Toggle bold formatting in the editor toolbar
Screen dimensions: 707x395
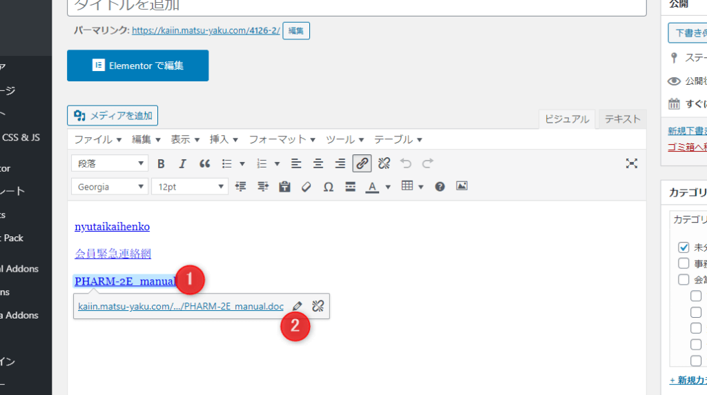161,163
